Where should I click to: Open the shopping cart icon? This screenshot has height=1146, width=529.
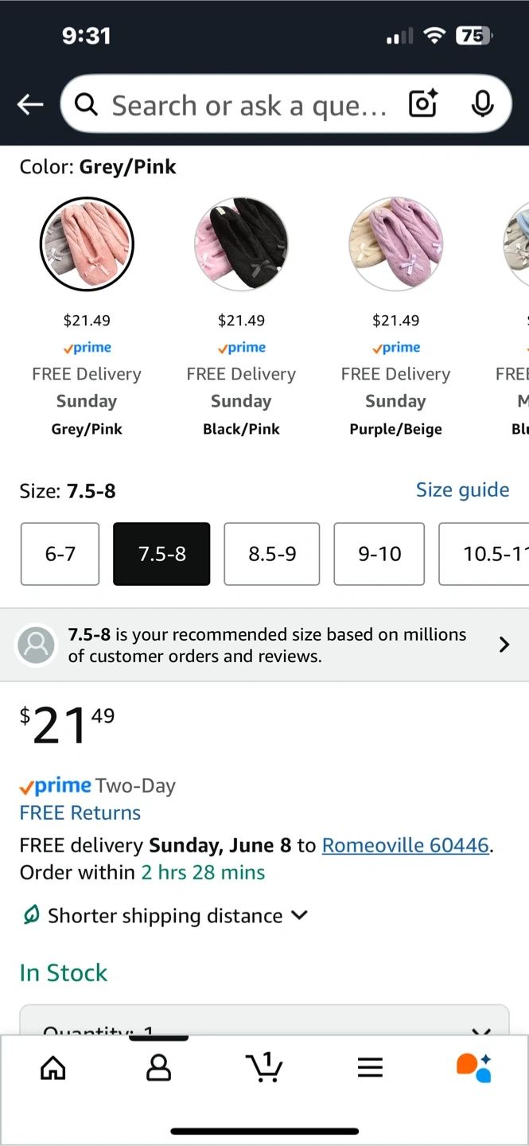tap(265, 1067)
